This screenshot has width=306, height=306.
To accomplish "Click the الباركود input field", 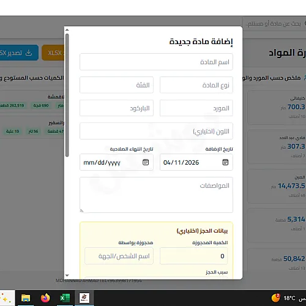I will [116, 108].
